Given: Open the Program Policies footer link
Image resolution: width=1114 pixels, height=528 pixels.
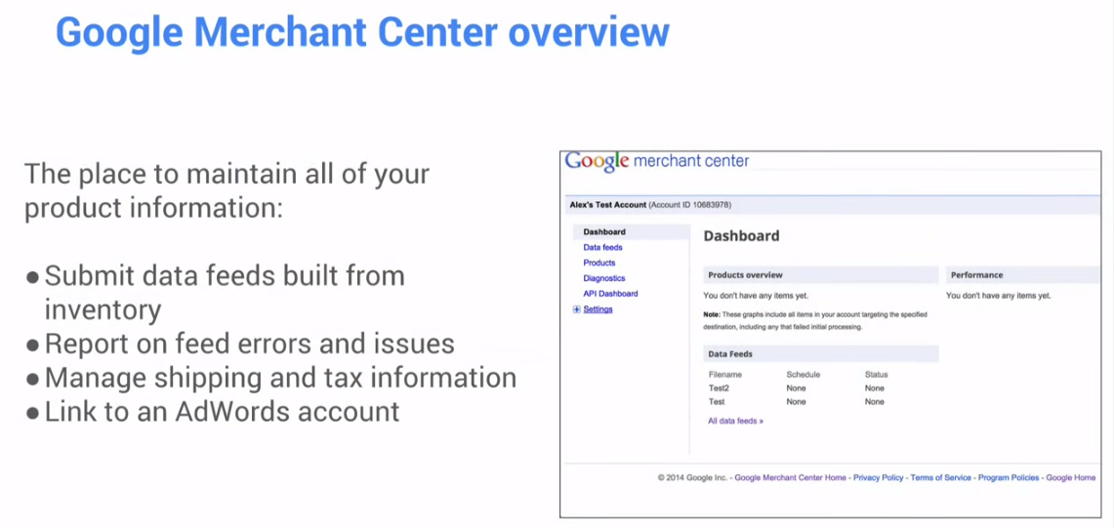Looking at the screenshot, I should click(1009, 478).
